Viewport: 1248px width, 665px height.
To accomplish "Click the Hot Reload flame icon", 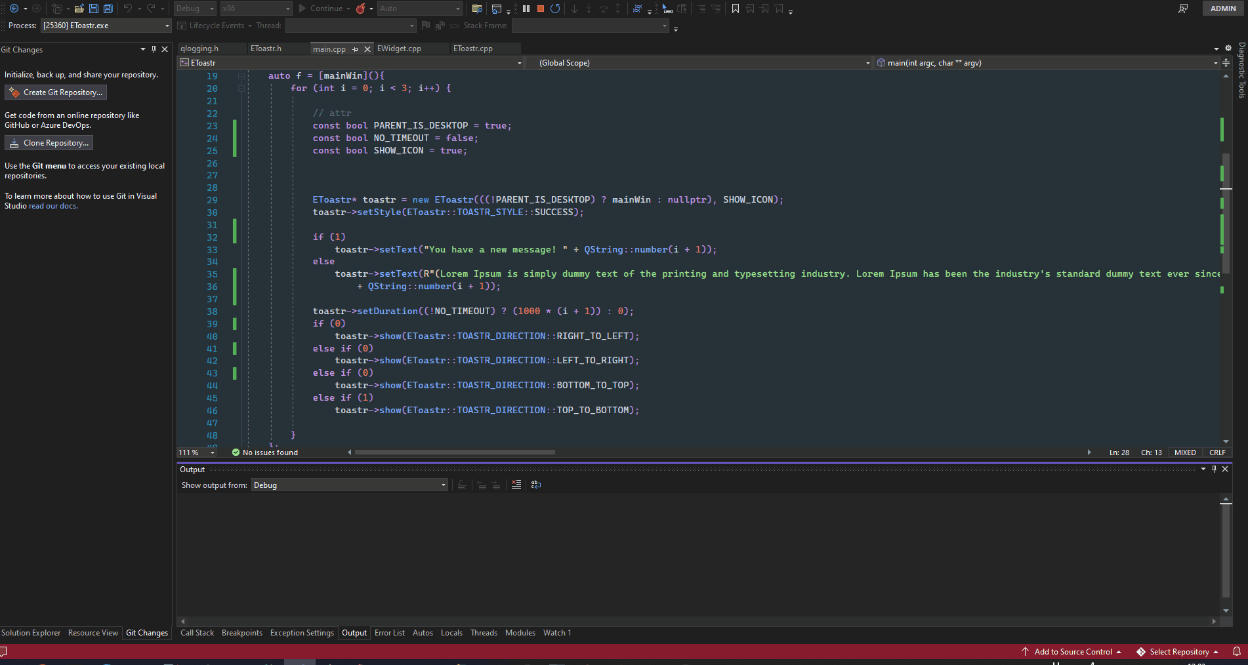I will point(360,9).
